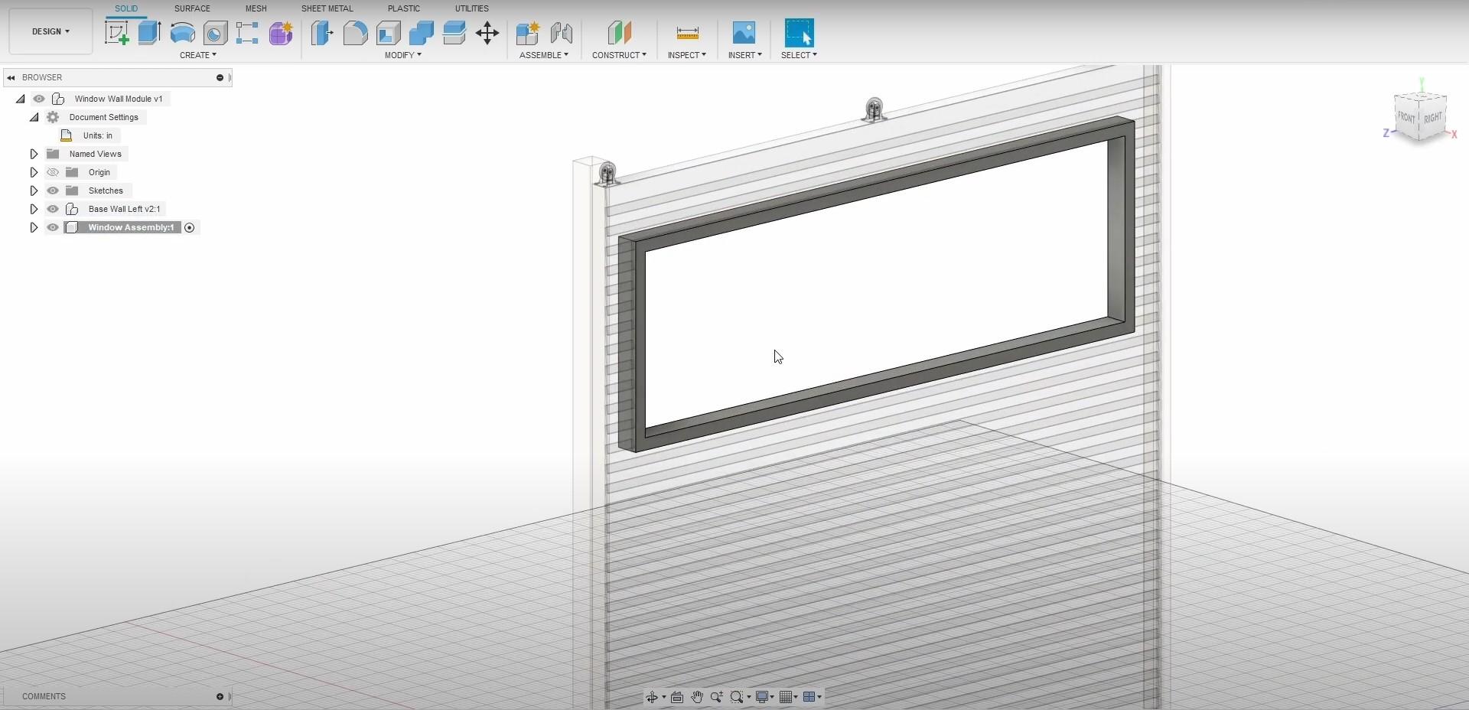1469x710 pixels.
Task: Select the Extrude tool
Action: pyautogui.click(x=149, y=33)
